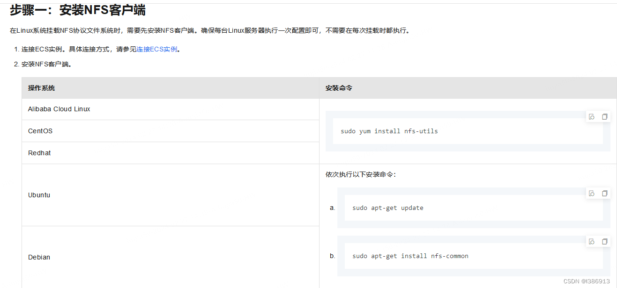Image resolution: width=617 pixels, height=288 pixels.
Task: Select the Debian table cell
Action: [171, 257]
